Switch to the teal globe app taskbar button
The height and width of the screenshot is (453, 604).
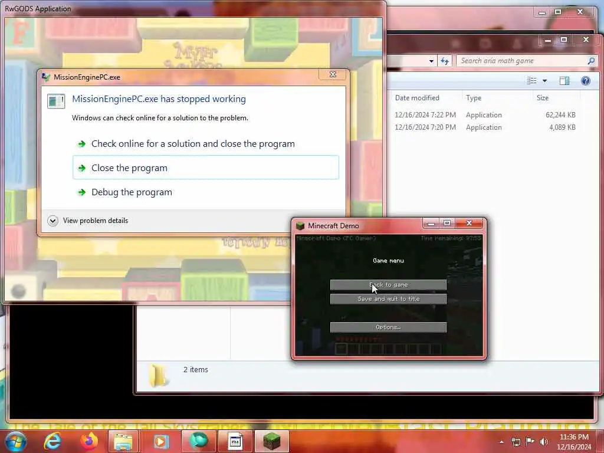[198, 441]
